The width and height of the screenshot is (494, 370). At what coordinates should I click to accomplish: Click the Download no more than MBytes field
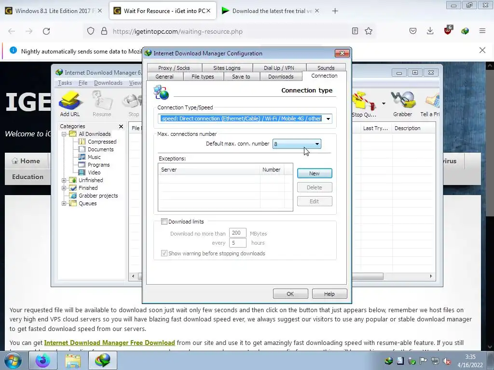[237, 233]
